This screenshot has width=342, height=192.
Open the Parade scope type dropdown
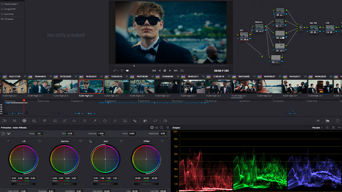point(317,128)
